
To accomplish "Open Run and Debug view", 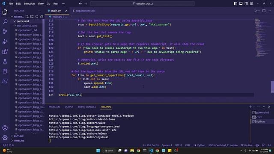I will tap(5, 41).
